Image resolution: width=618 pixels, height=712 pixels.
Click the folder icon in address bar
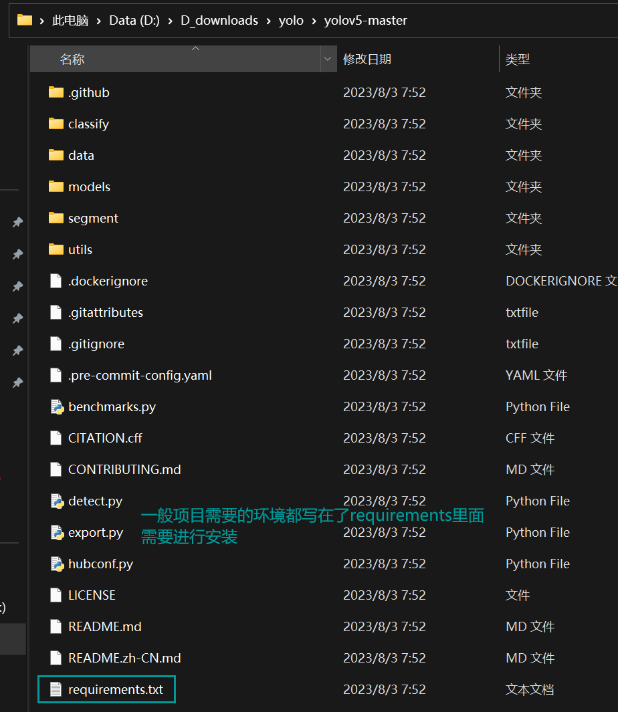pos(25,20)
